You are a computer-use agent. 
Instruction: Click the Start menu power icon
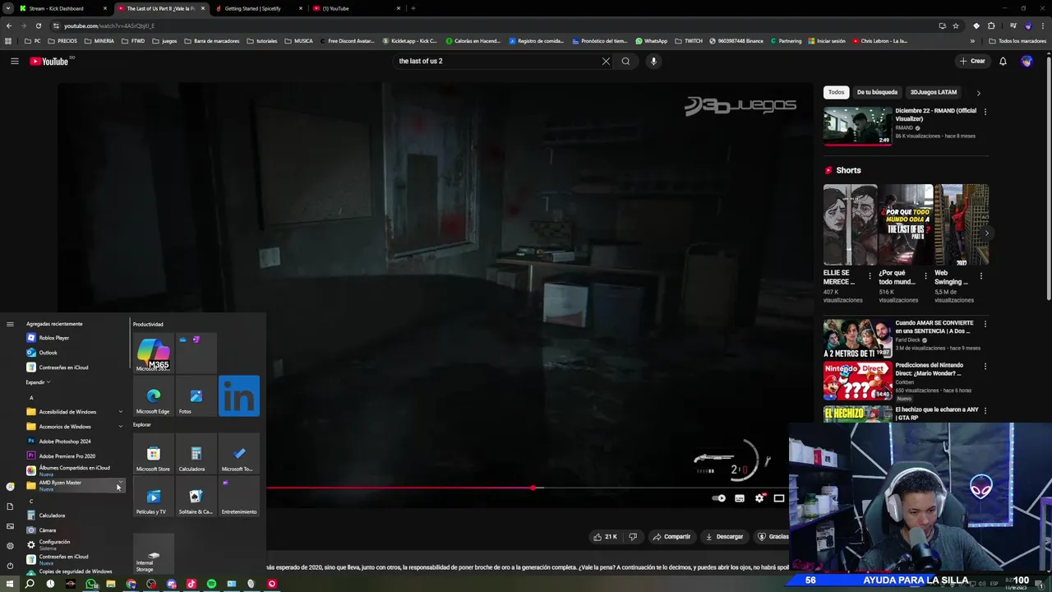pos(10,566)
